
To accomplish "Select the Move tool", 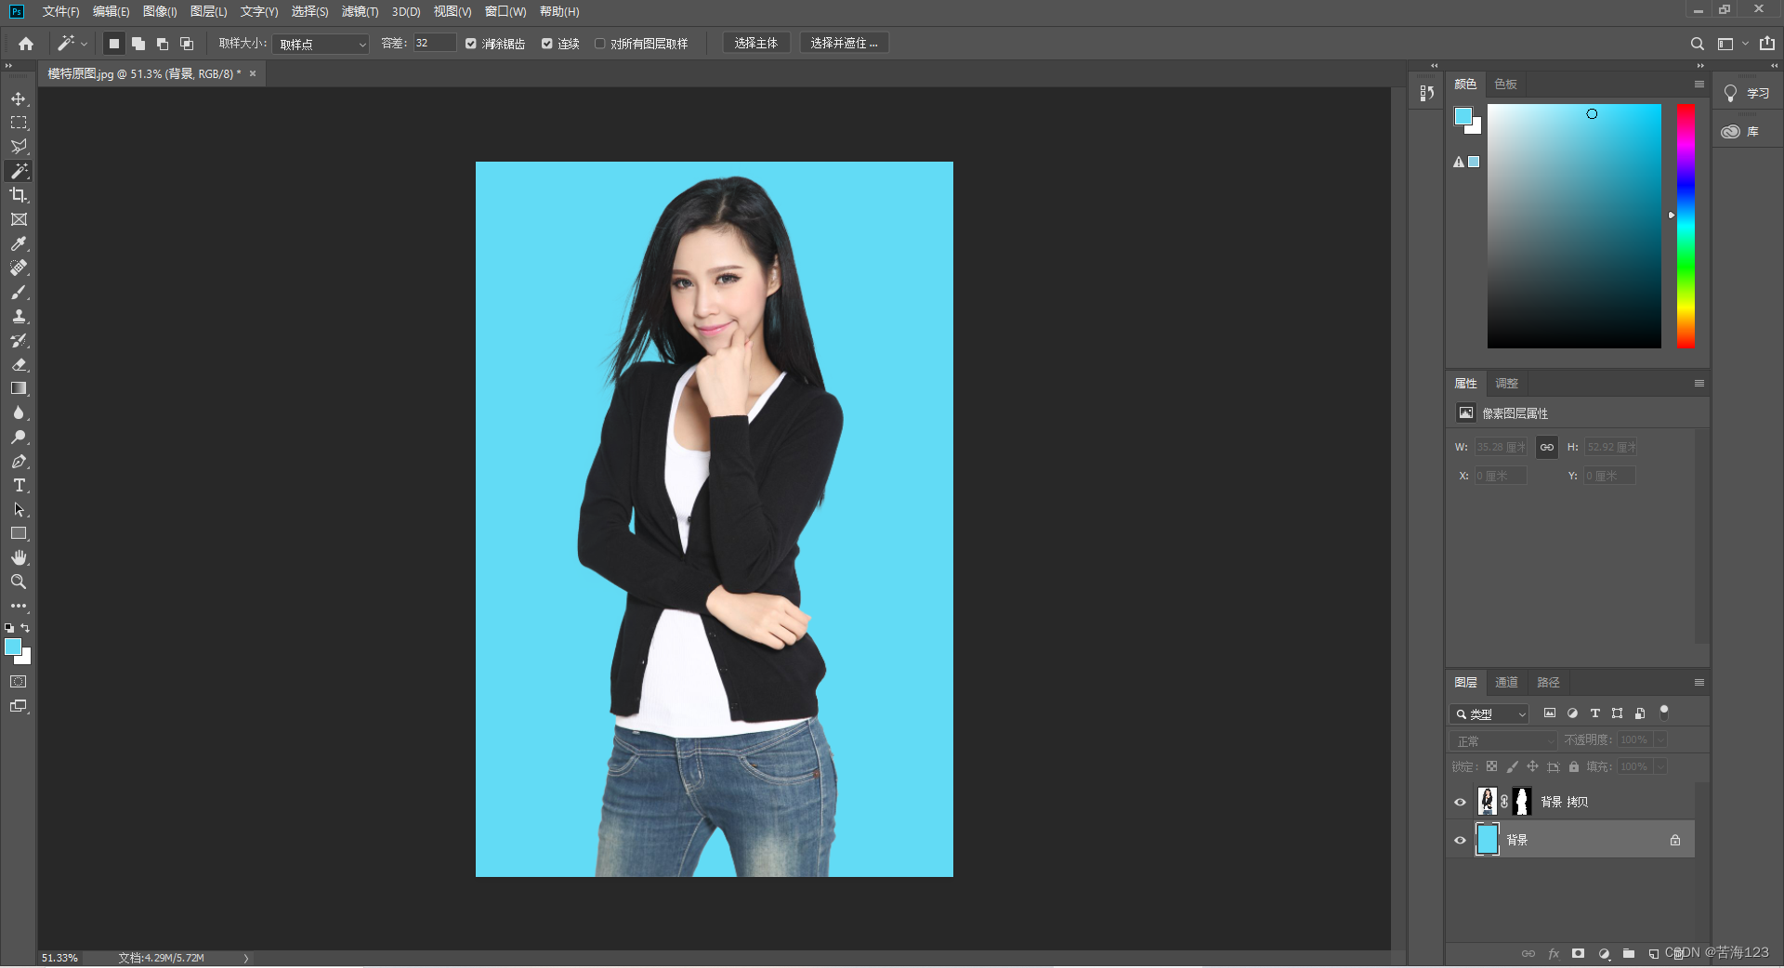I will (x=19, y=98).
